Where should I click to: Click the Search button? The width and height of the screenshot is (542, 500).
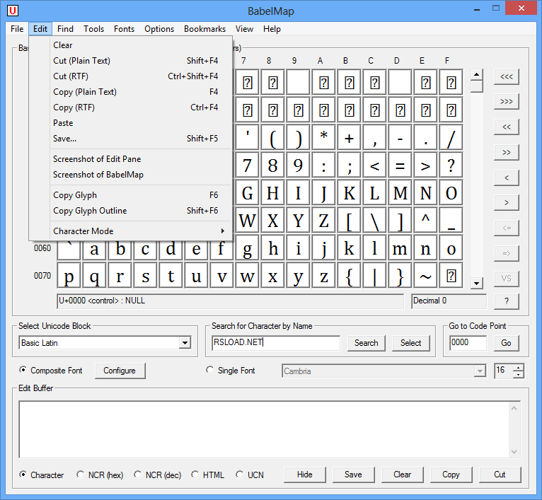(x=366, y=343)
